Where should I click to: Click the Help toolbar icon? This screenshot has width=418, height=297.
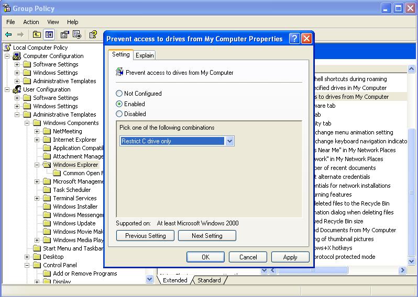pyautogui.click(x=93, y=35)
